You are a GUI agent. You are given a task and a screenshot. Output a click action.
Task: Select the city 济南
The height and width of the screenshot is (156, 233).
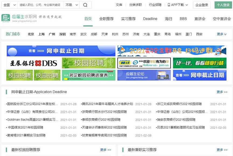point(136,34)
